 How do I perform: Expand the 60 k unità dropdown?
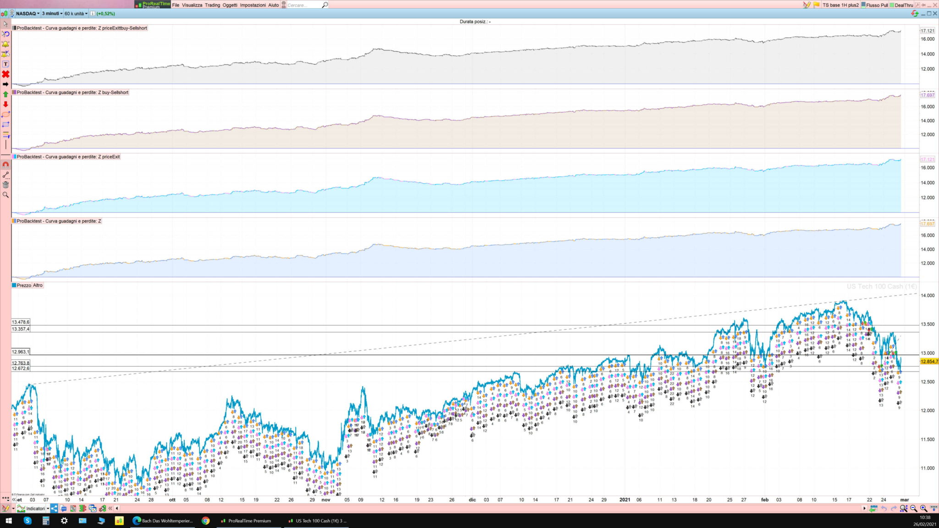[x=76, y=14]
